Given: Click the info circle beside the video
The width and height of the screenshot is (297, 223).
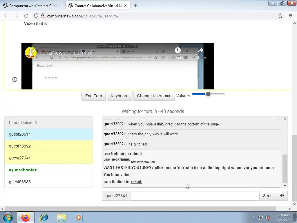Looking at the screenshot, I should [x=15, y=80].
